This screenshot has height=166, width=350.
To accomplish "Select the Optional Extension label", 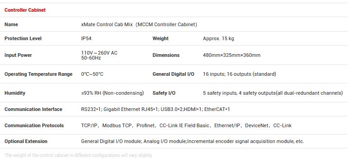I will [x=26, y=141].
